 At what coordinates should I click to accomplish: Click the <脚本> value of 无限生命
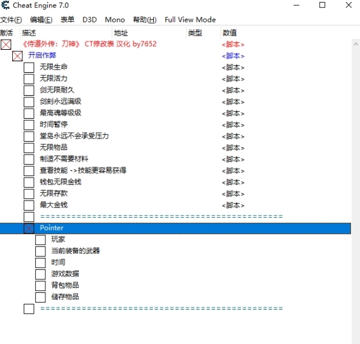click(x=233, y=68)
